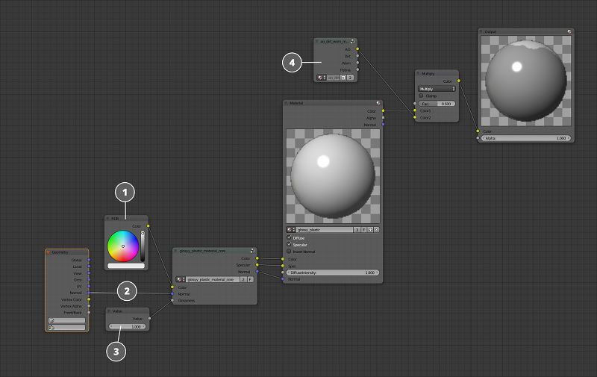Screen dimensions: 597x377
Task: Click the group edit icon on glossy_plastic_material_core node
Action: pos(253,251)
